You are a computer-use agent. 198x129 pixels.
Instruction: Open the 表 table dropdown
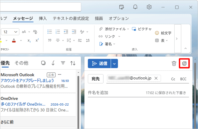pyautogui.click(x=161, y=40)
